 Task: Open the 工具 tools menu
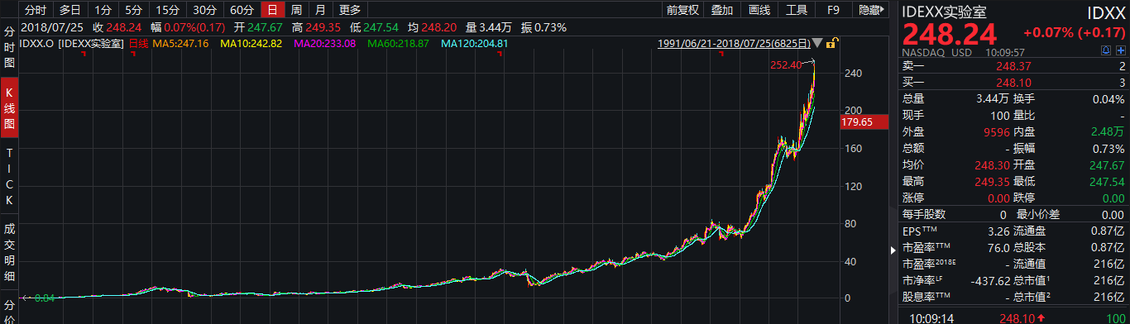point(796,10)
